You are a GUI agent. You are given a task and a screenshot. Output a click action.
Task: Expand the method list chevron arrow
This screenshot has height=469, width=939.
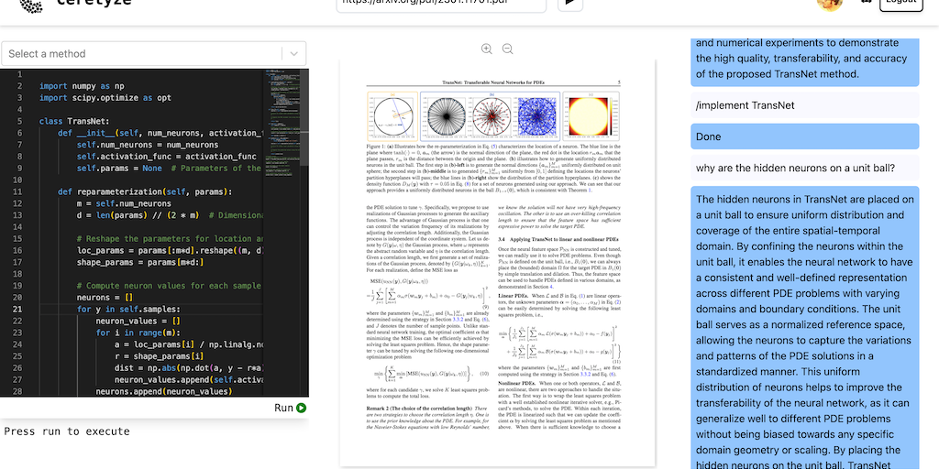point(293,54)
